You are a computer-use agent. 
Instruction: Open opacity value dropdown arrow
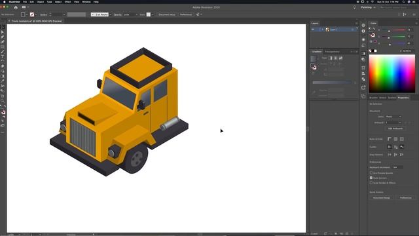[x=137, y=14]
